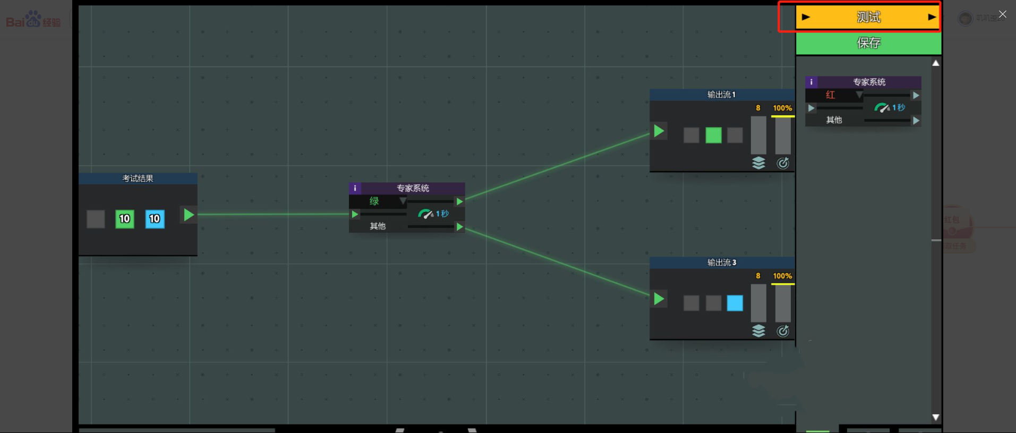Open the 红 color dropdown in sidebar
The height and width of the screenshot is (433, 1016).
coord(834,95)
